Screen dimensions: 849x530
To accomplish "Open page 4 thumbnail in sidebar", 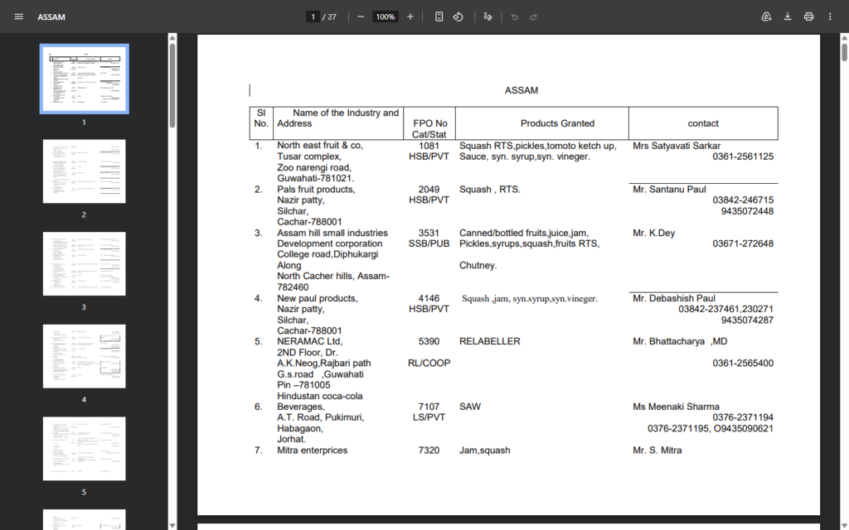I will pos(84,356).
